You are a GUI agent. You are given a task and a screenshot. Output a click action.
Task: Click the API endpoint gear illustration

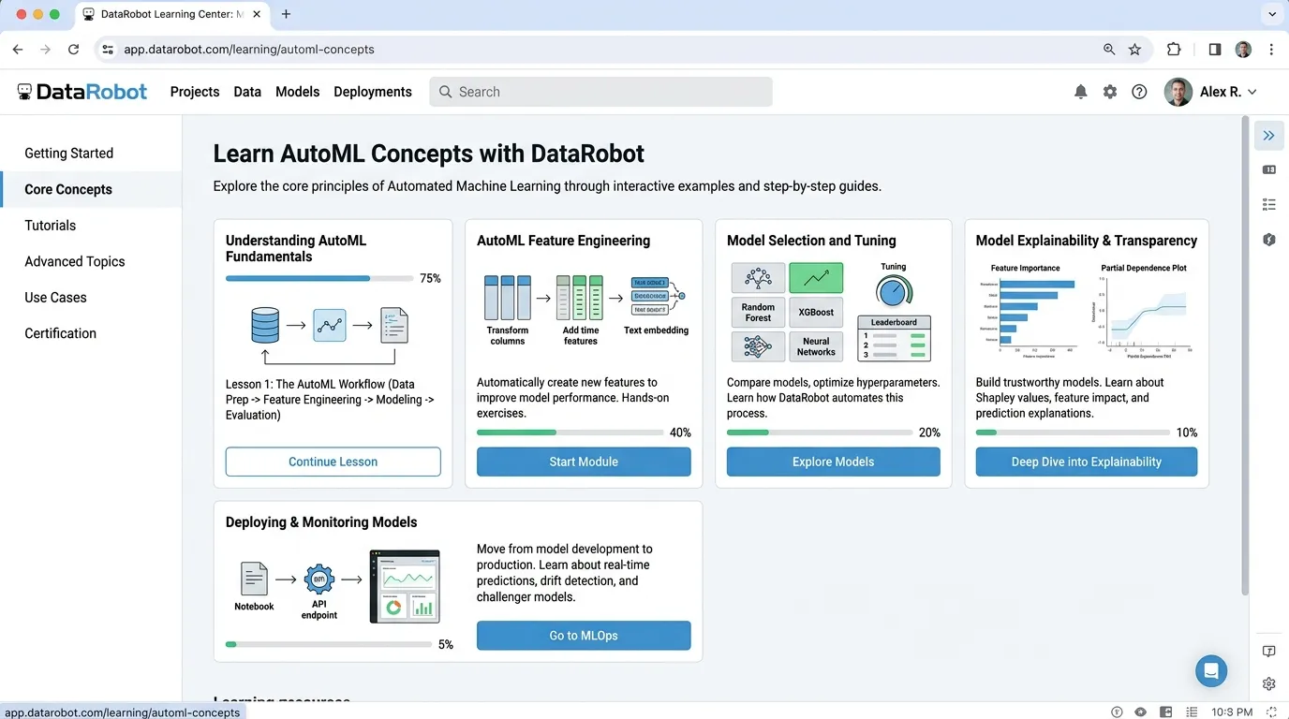[x=319, y=580]
